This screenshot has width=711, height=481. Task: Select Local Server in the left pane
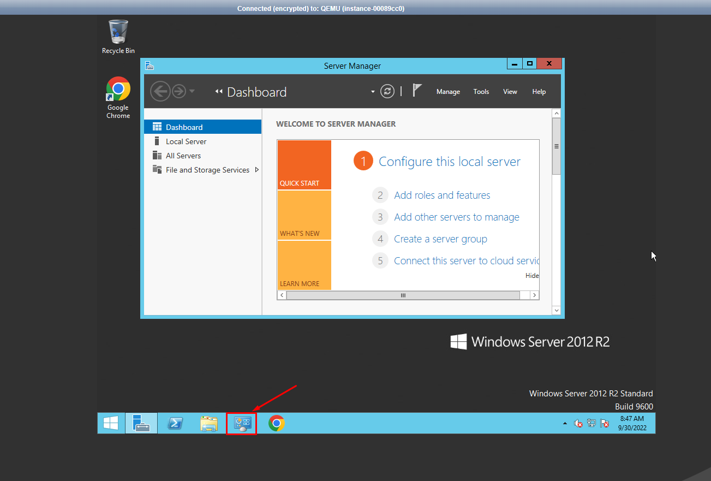point(203,141)
